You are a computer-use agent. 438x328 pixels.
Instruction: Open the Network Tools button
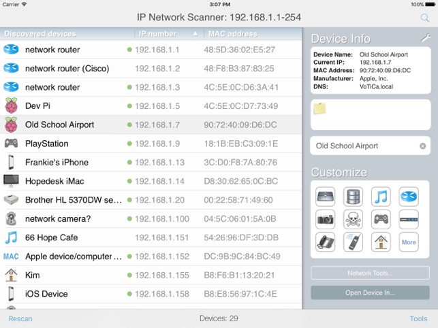[370, 273]
